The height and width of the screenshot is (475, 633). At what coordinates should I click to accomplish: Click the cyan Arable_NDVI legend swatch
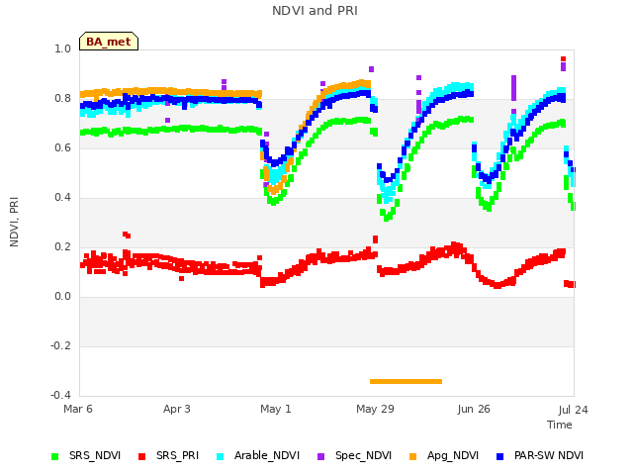(x=220, y=456)
